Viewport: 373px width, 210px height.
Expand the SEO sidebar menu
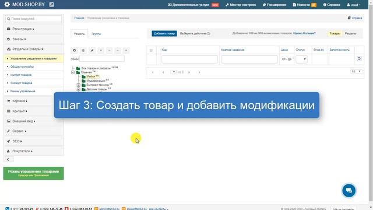click(x=34, y=141)
